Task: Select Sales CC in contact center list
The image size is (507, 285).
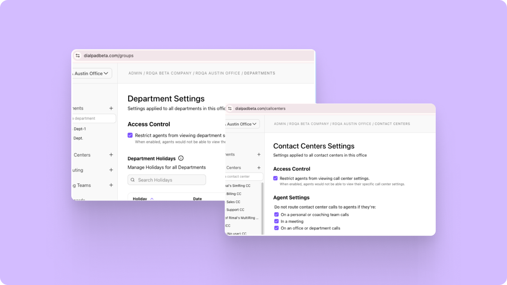Action: 233,202
